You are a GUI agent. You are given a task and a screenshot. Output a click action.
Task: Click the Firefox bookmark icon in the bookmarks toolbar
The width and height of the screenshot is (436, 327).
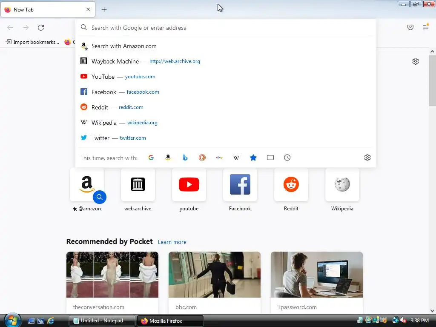tap(68, 42)
